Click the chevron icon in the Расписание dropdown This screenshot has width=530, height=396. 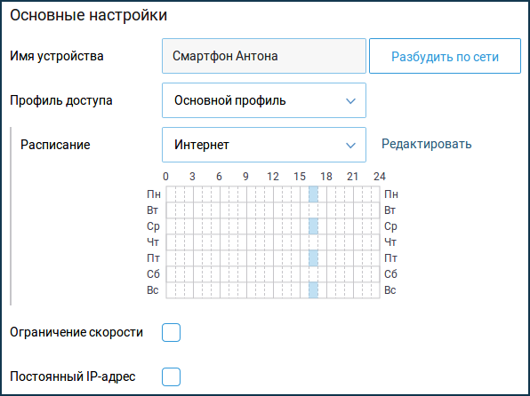(x=350, y=145)
